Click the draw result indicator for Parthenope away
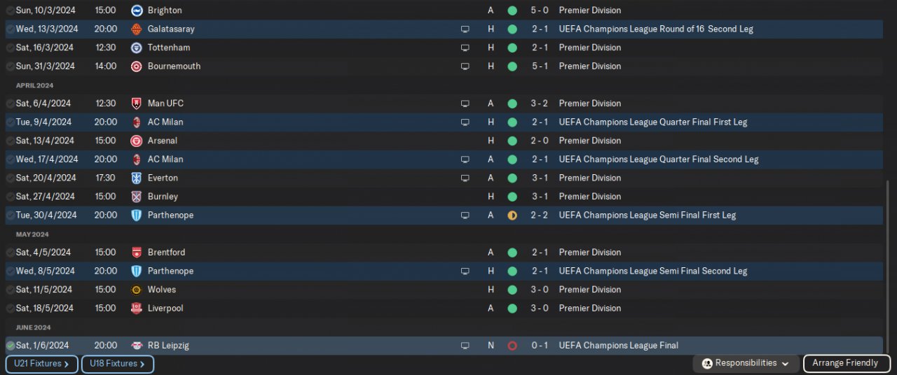This screenshot has width=897, height=375. click(512, 215)
